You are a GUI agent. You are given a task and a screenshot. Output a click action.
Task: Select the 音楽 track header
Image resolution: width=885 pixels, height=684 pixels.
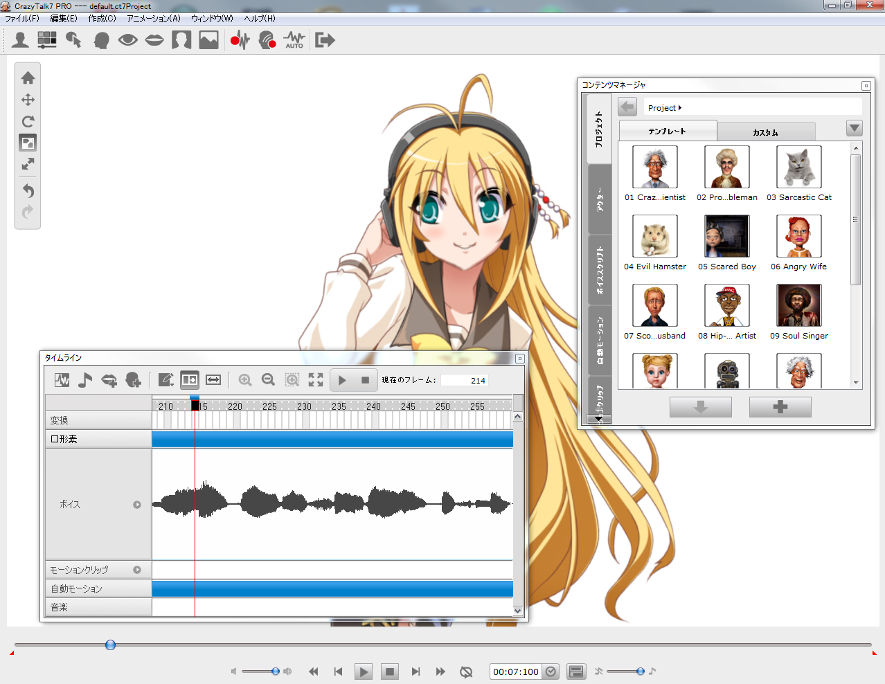(98, 607)
